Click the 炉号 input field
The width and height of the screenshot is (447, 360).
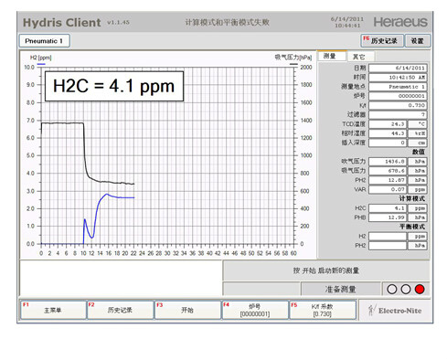[398, 96]
